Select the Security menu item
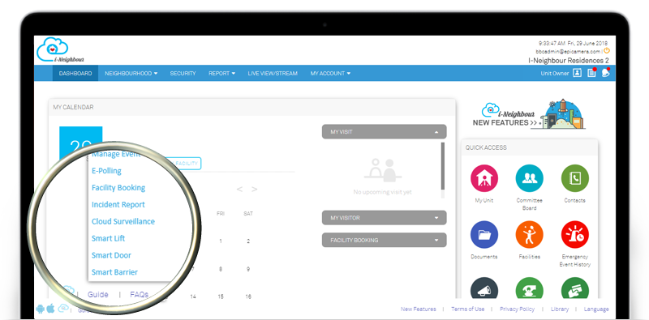The image size is (649, 320). tap(183, 73)
